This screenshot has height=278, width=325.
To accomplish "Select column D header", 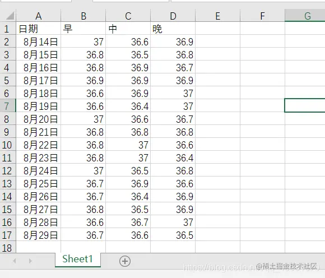I will pyautogui.click(x=173, y=15).
